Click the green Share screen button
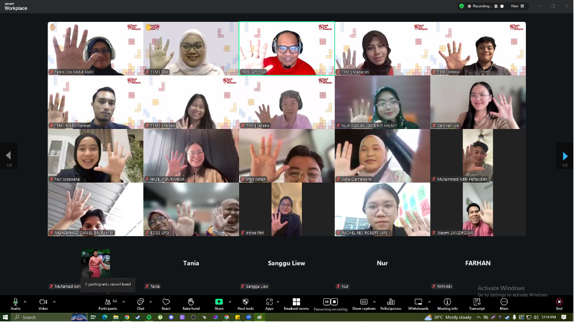 coord(219,303)
